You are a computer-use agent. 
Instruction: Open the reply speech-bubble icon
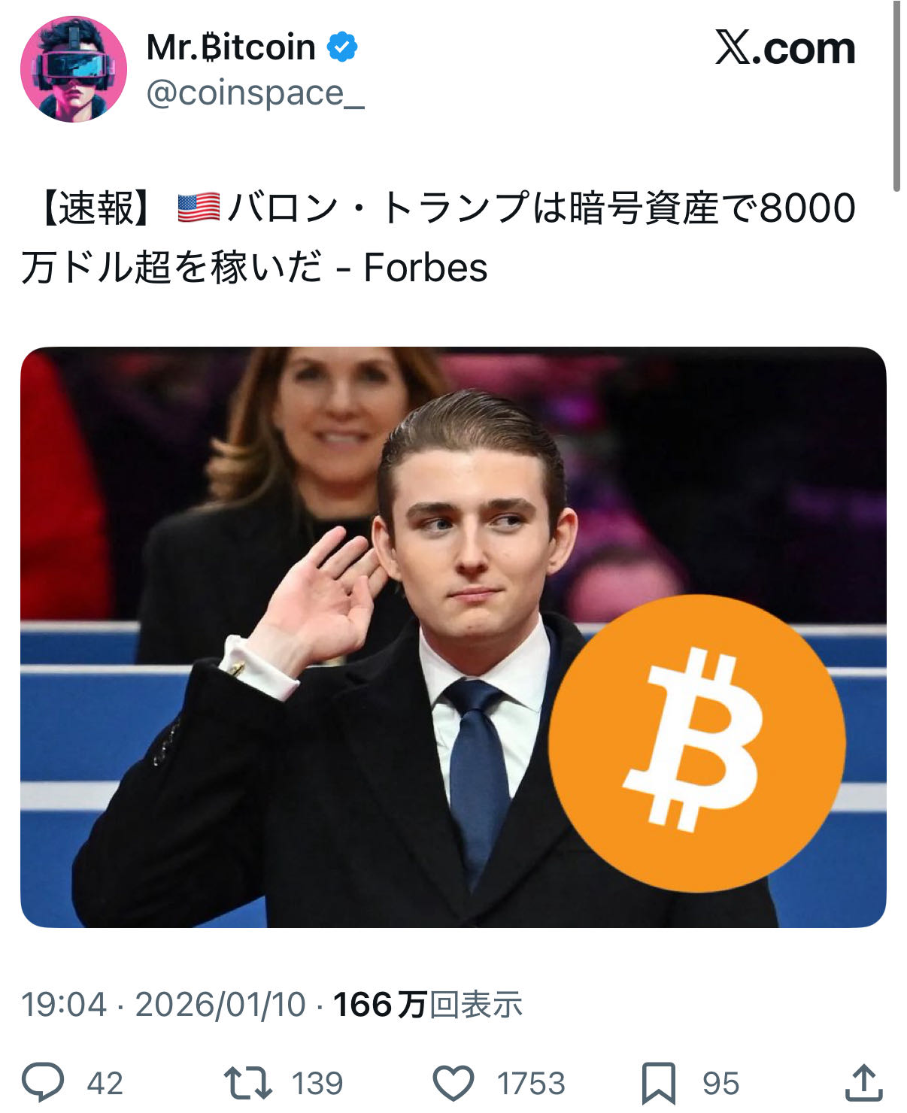[43, 1083]
